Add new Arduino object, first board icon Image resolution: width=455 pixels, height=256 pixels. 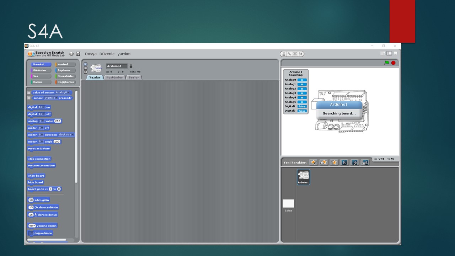[344, 162]
